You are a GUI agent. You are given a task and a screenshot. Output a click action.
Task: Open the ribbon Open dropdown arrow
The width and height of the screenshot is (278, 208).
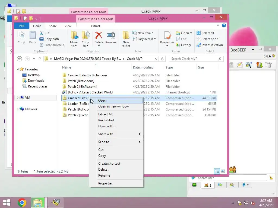click(191, 33)
